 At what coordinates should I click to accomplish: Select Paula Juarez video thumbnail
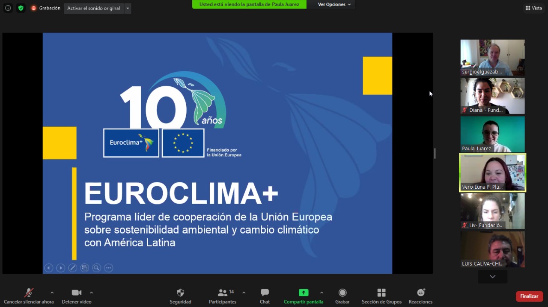(x=492, y=134)
